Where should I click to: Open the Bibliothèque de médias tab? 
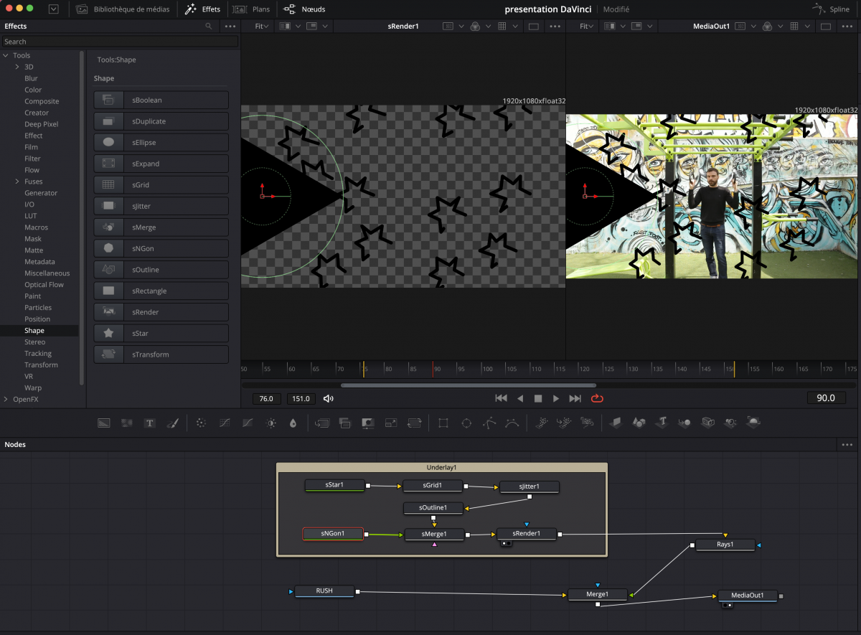click(x=123, y=9)
